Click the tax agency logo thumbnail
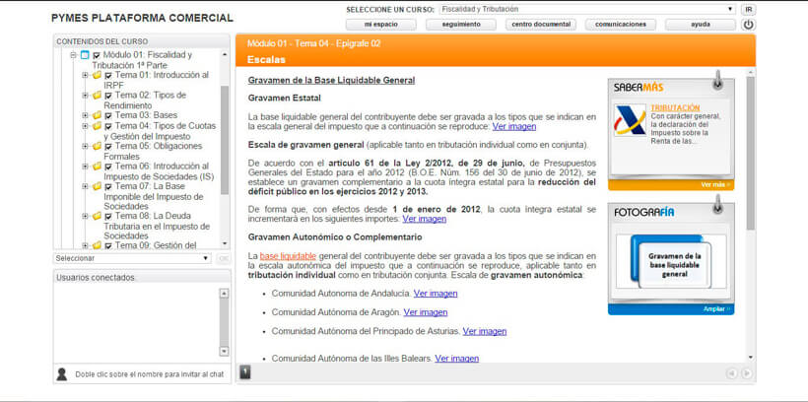 630,120
